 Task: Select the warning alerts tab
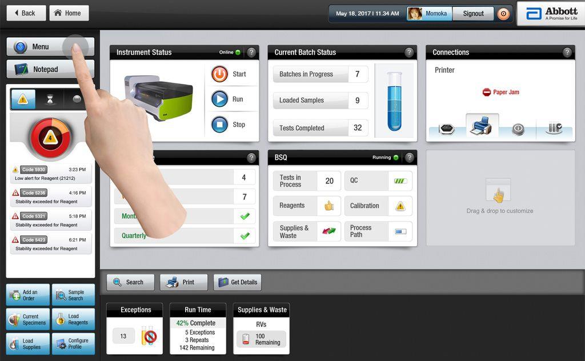[23, 99]
